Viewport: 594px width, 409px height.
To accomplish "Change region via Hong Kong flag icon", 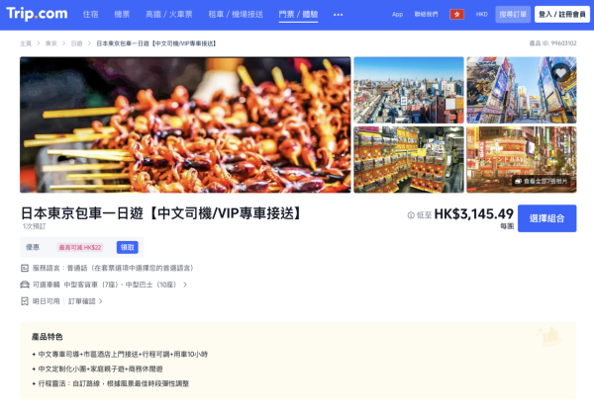I will [456, 15].
